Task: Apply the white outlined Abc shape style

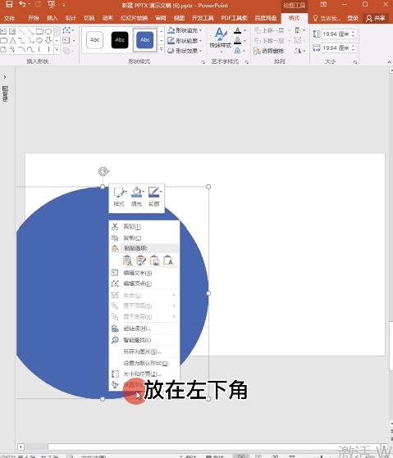Action: pos(94,40)
